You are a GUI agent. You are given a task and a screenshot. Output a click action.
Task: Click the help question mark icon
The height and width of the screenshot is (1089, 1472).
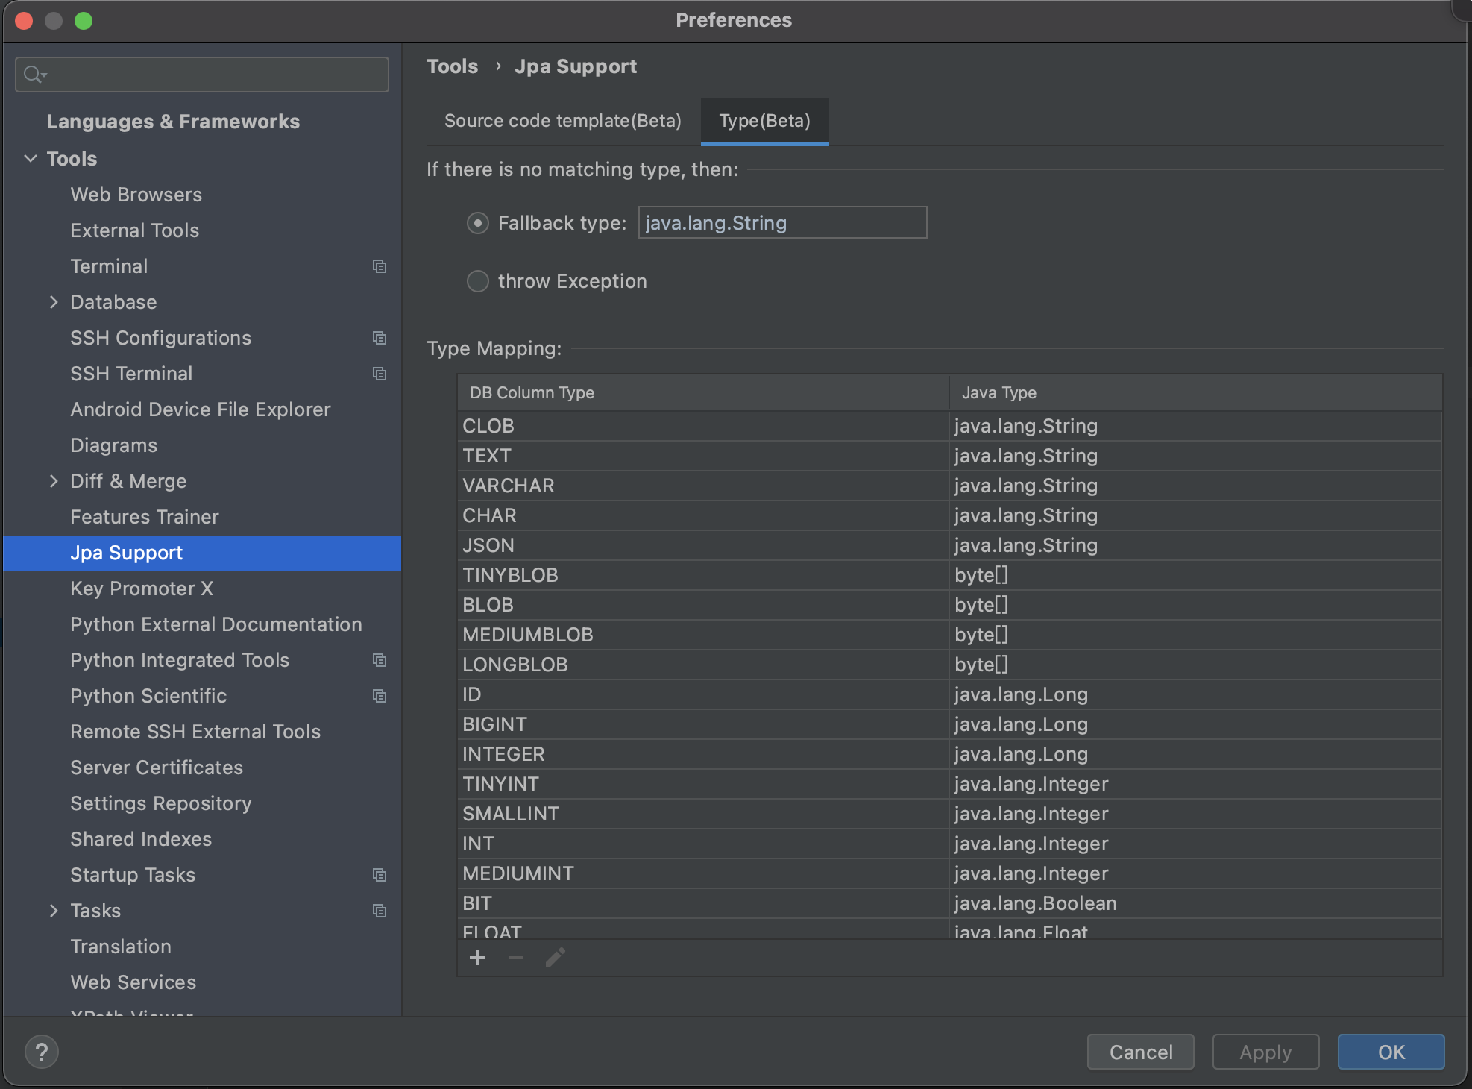[x=42, y=1052]
